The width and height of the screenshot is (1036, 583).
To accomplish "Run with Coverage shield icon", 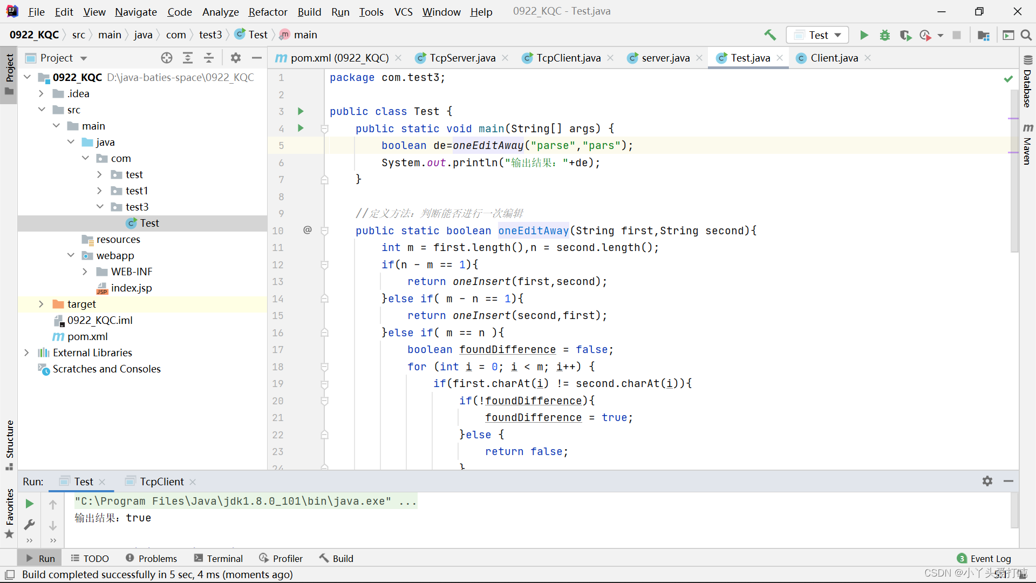I will point(905,35).
